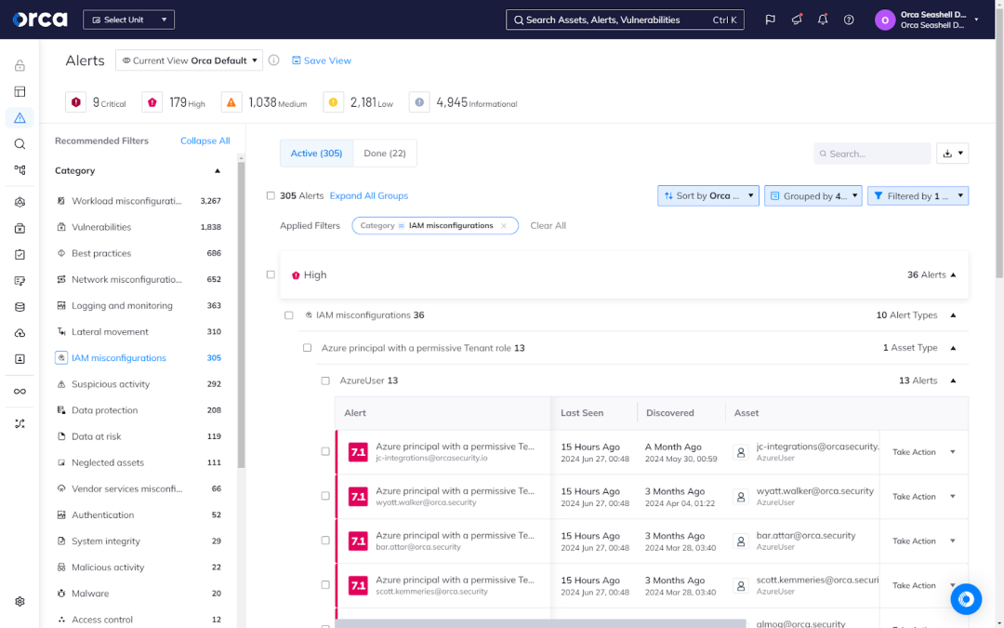The height and width of the screenshot is (628, 1004).
Task: Open the notifications bell icon
Action: 823,20
